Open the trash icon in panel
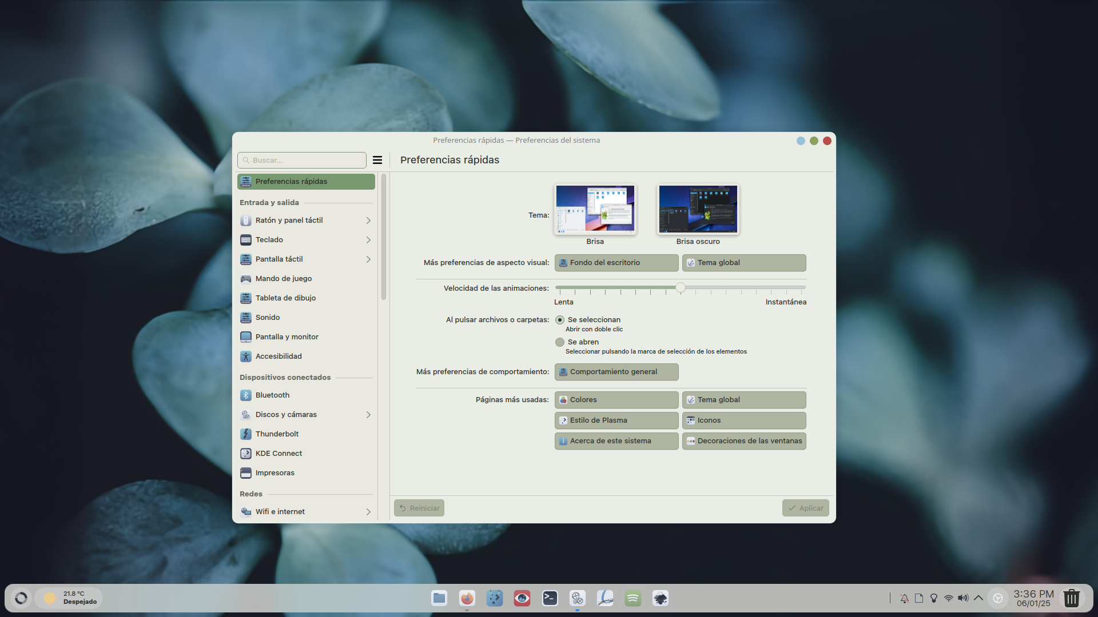 tap(1072, 598)
